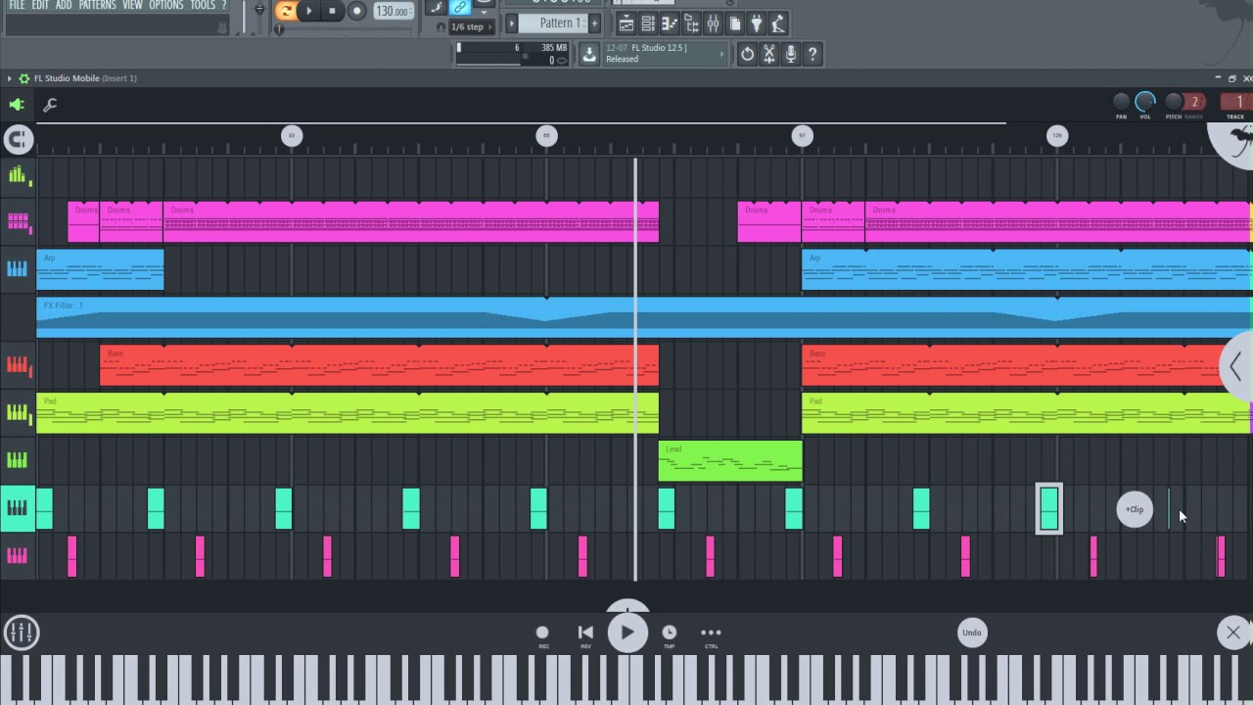The width and height of the screenshot is (1253, 705).
Task: Select the green mixer levels track icon
Action: click(18, 176)
